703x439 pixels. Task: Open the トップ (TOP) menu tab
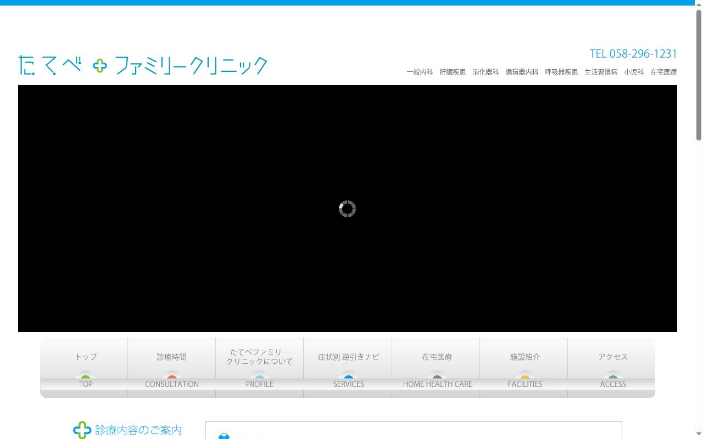pos(84,368)
